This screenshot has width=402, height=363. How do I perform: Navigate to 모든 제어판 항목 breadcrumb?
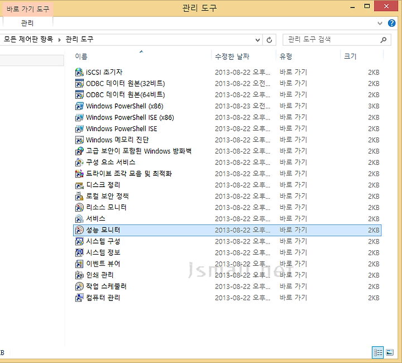point(28,39)
